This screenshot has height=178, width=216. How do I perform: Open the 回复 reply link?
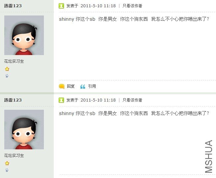(71, 86)
